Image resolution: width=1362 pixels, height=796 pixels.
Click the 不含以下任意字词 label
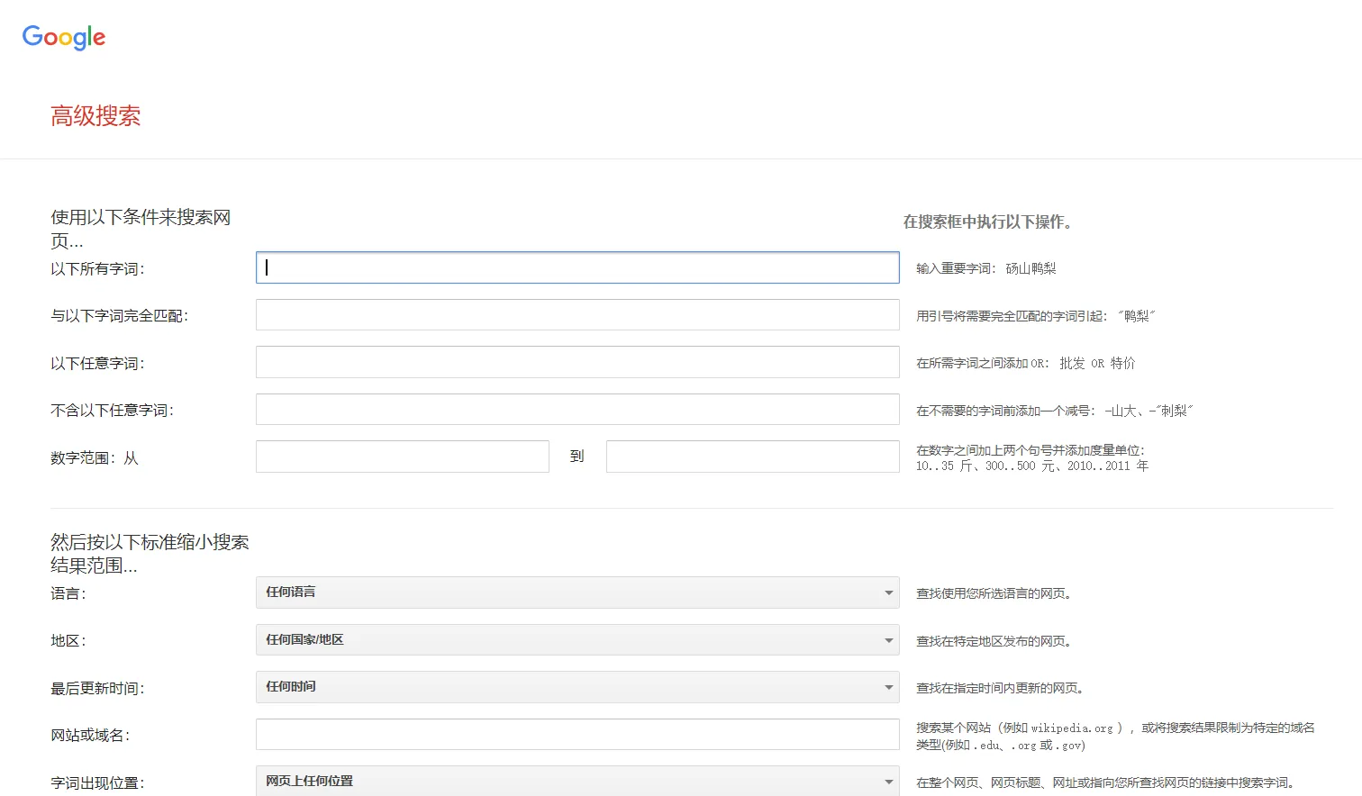(x=113, y=411)
